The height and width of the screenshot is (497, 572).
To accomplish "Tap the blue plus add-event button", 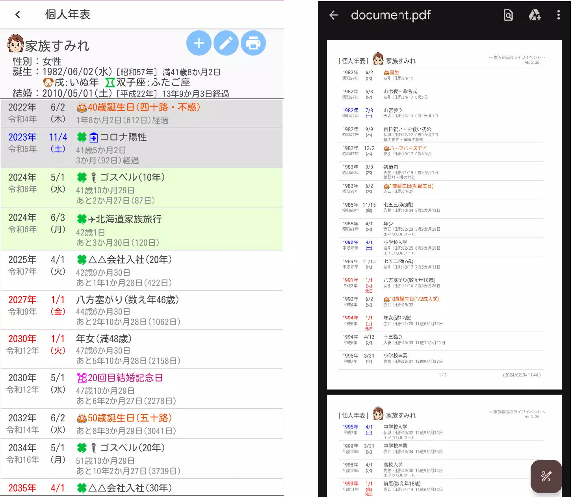I will point(199,43).
